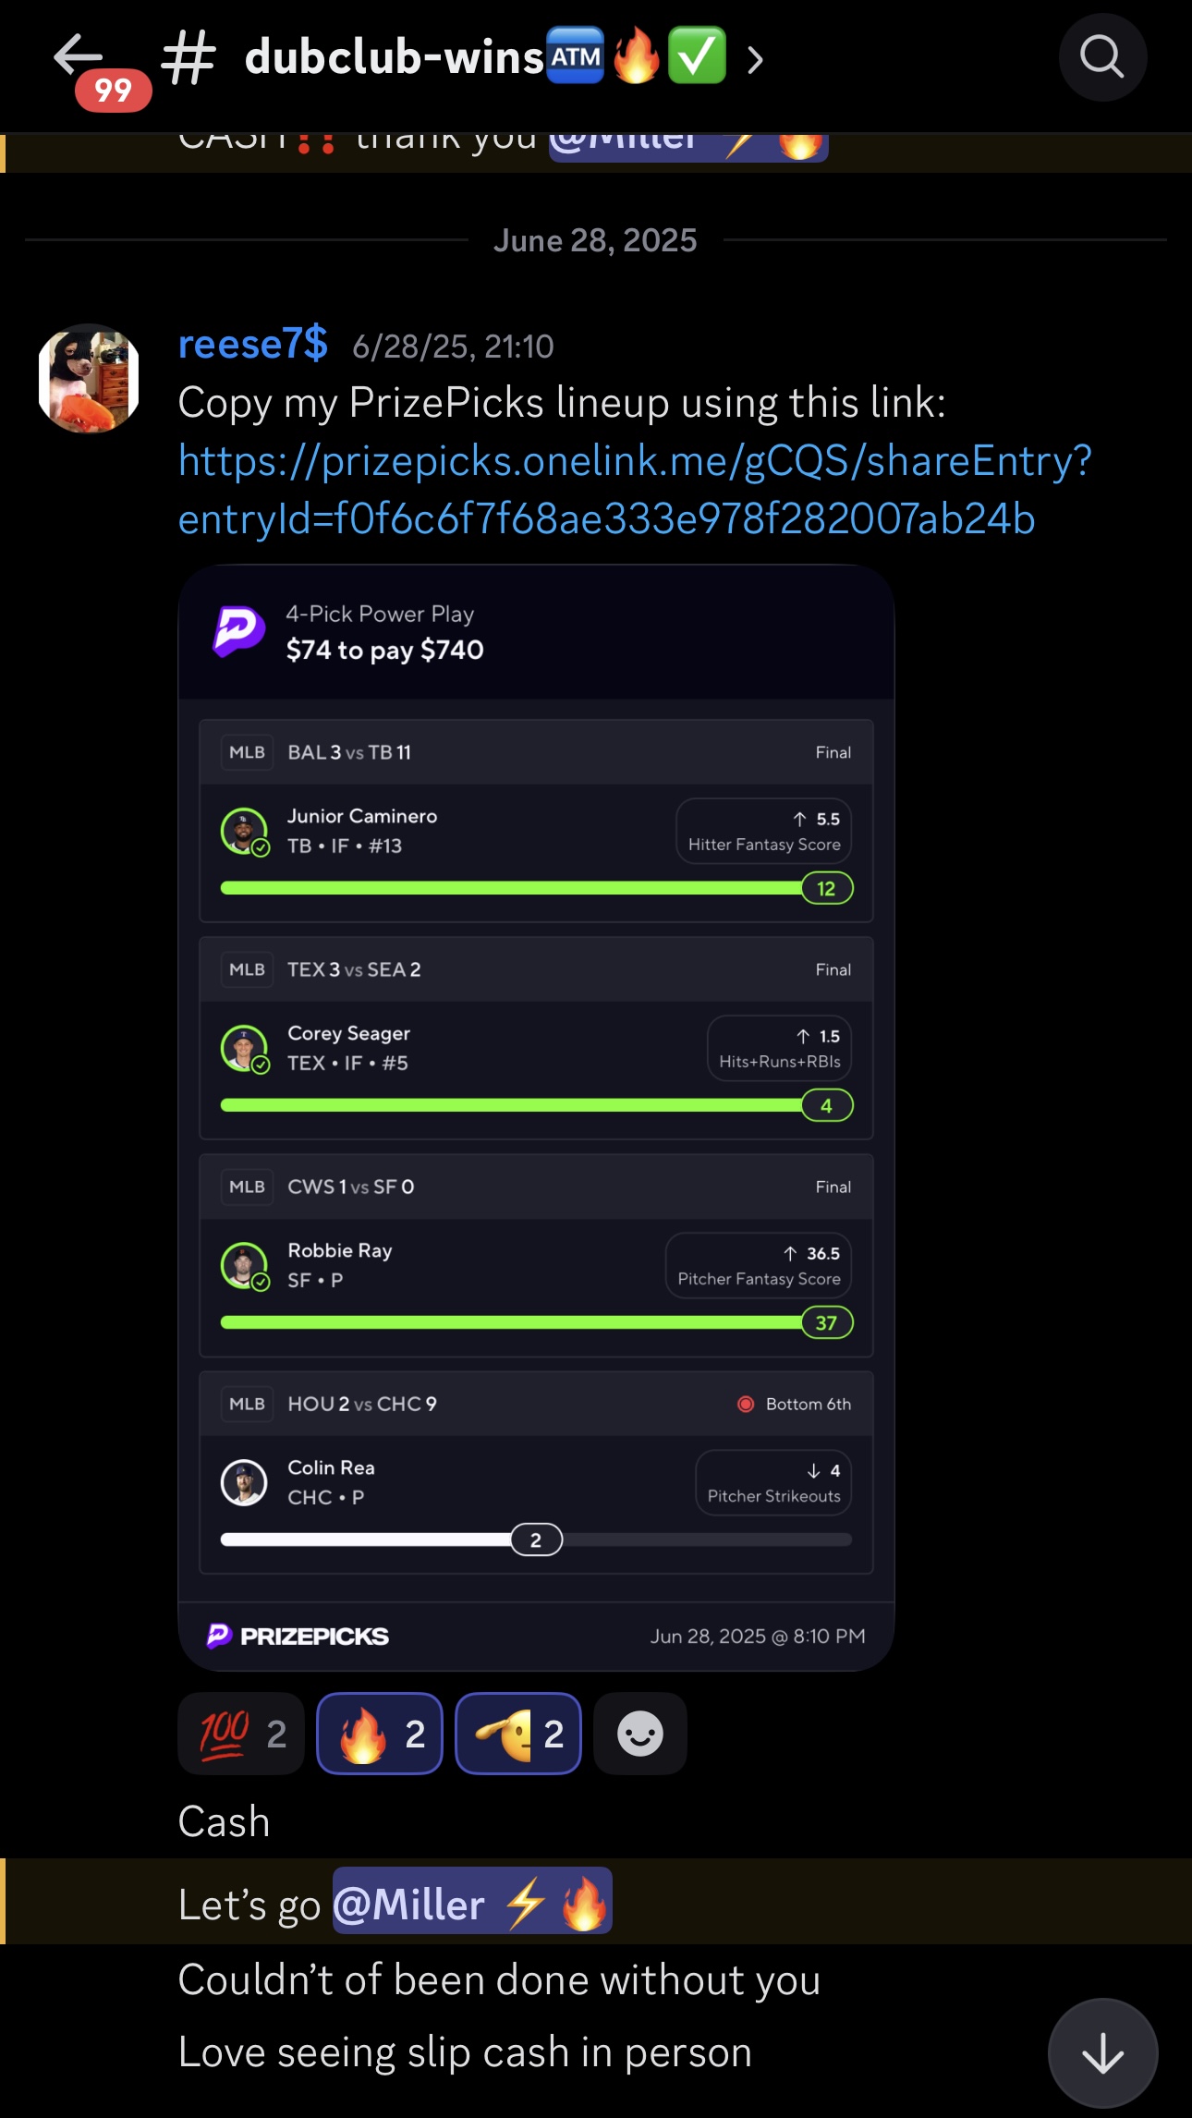Tap Colin Rea strikeouts progress bar
This screenshot has height=2118, width=1192.
tap(536, 1540)
